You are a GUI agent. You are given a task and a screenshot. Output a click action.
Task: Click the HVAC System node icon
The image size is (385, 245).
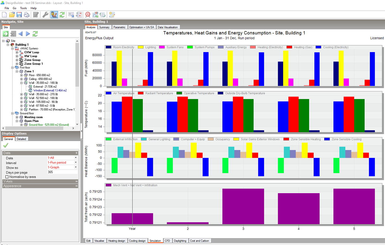click(17, 49)
